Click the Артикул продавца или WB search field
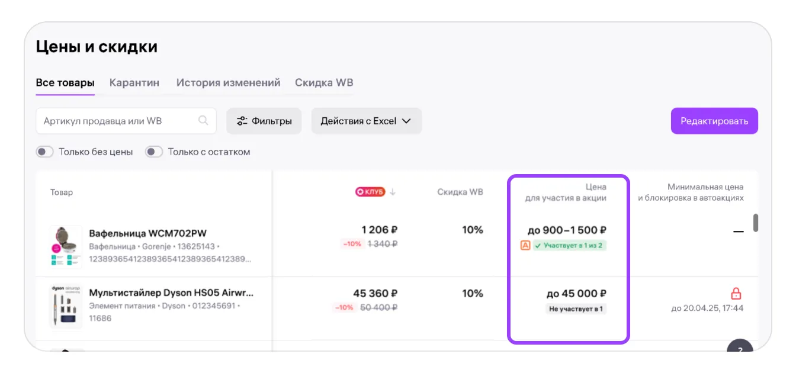This screenshot has width=796, height=373. click(x=118, y=121)
